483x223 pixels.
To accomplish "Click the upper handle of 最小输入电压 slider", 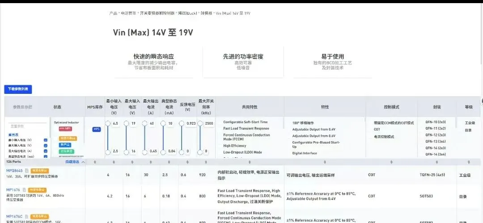I will [108, 123].
